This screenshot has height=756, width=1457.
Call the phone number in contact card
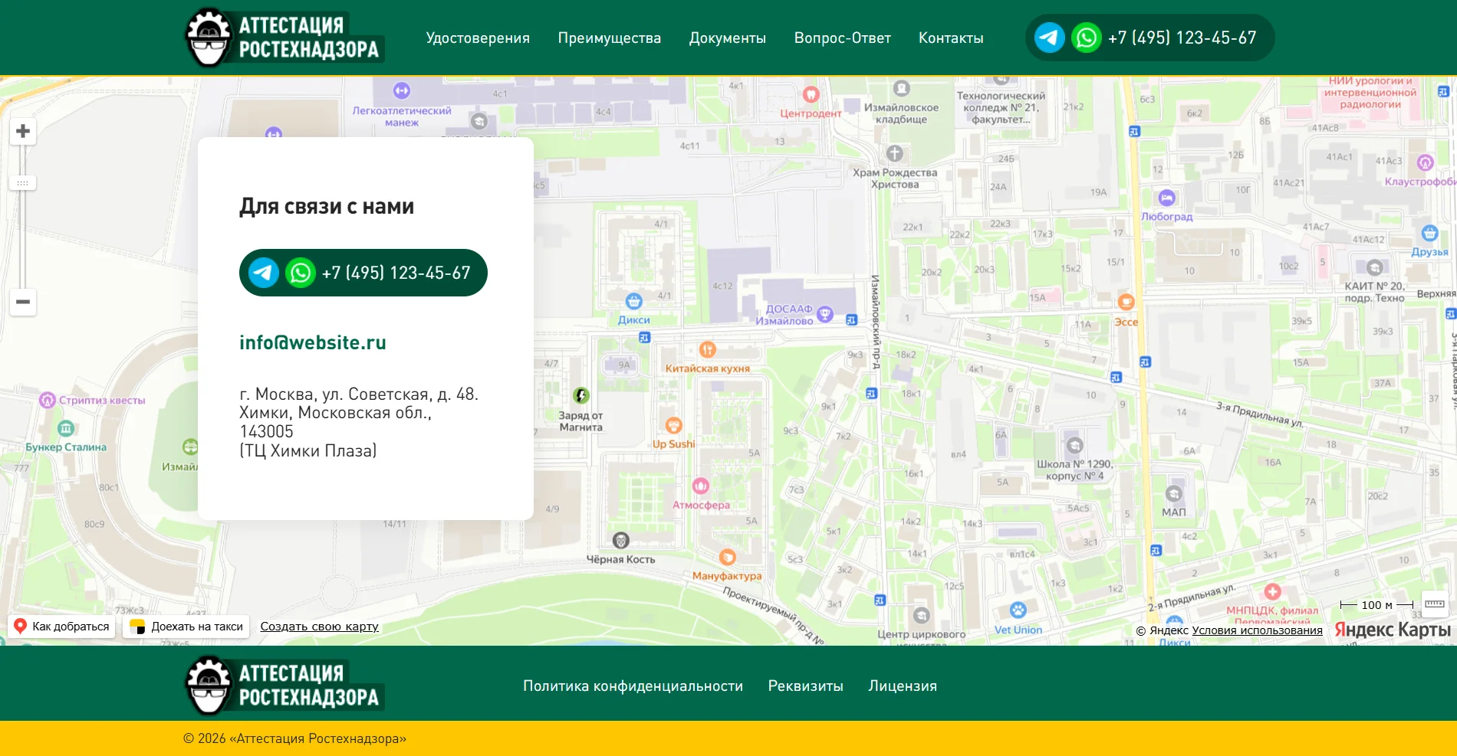[x=396, y=273]
